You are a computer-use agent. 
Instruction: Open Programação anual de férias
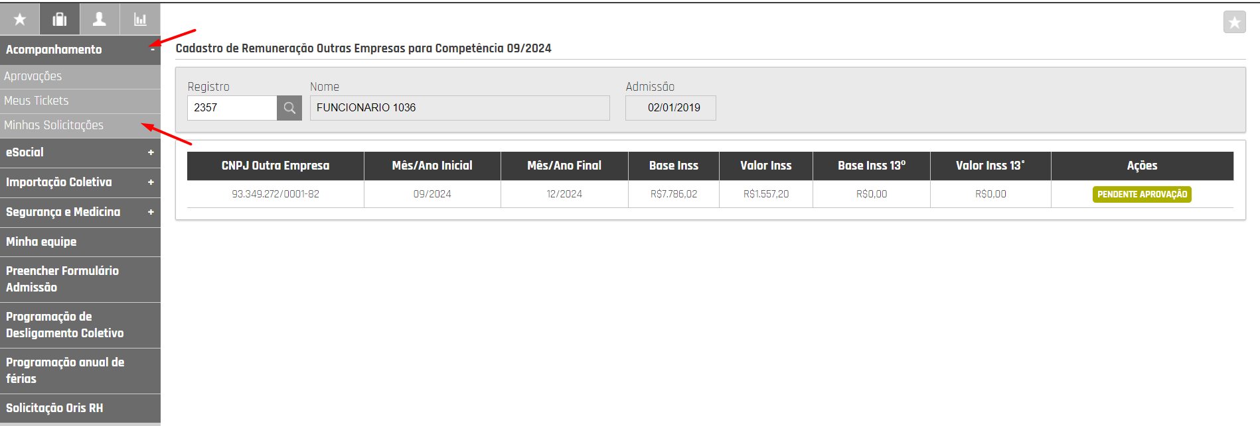click(65, 370)
